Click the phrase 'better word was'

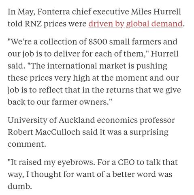coord(142,174)
